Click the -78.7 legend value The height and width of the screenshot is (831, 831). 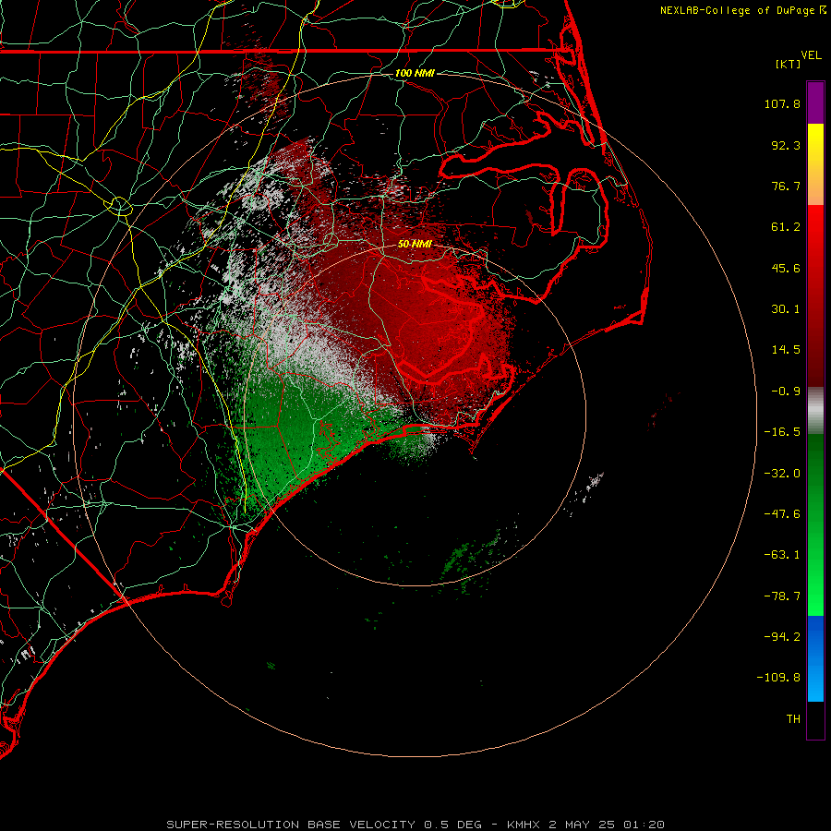[782, 596]
